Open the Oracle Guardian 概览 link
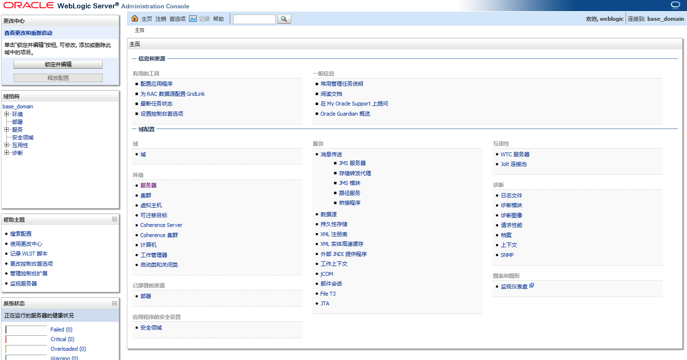Viewport: 687px width, 360px height. (x=345, y=114)
